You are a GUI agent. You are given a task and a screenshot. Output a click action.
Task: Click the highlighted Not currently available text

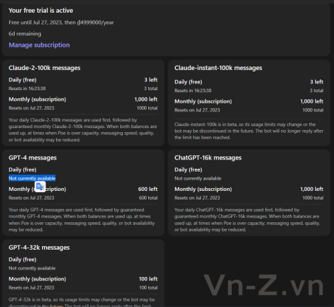(32, 178)
